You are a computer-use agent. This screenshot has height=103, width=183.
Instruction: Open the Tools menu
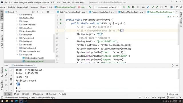[64, 2]
